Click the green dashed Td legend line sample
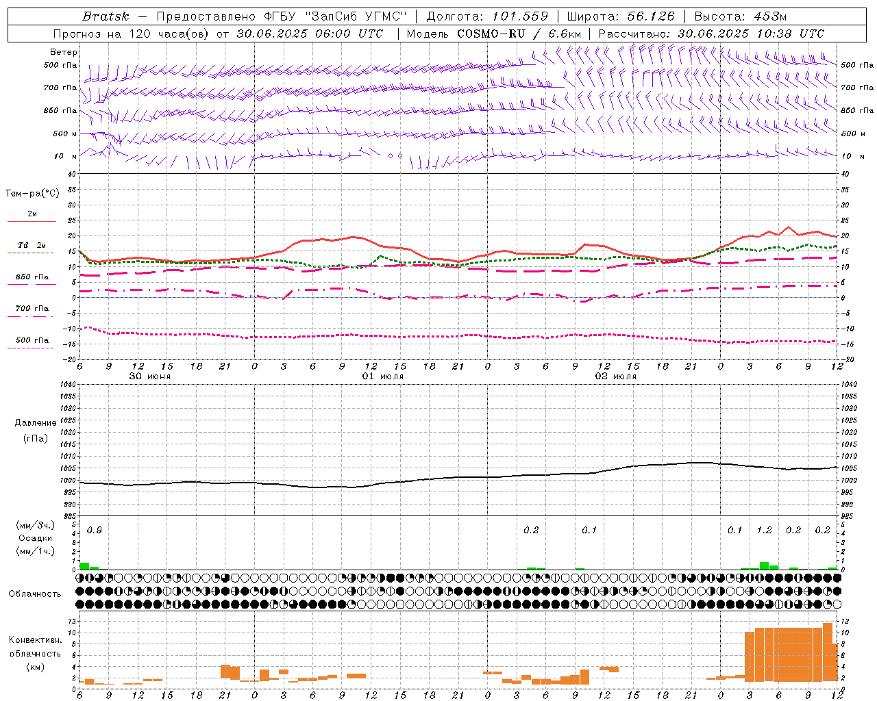The height and width of the screenshot is (701, 877). click(30, 253)
